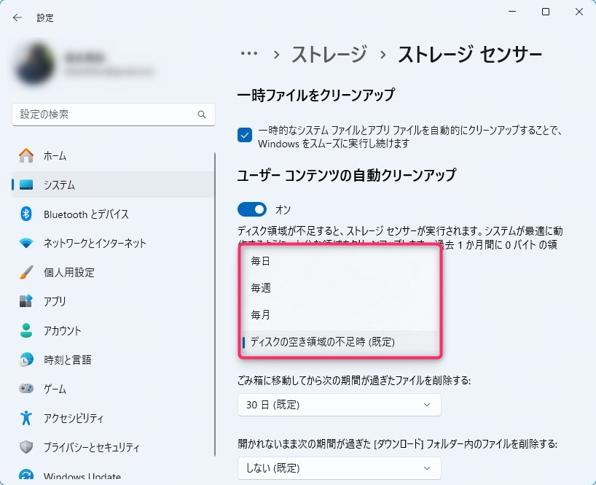Click the アクセシビリティ figure icon
Screen dimensions: 596x485
click(26, 418)
